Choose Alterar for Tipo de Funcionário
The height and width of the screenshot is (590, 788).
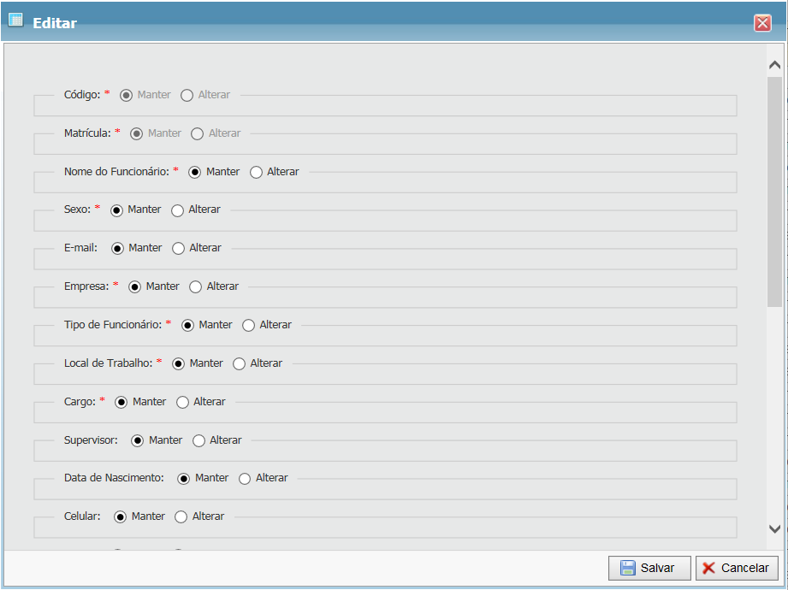click(x=248, y=326)
